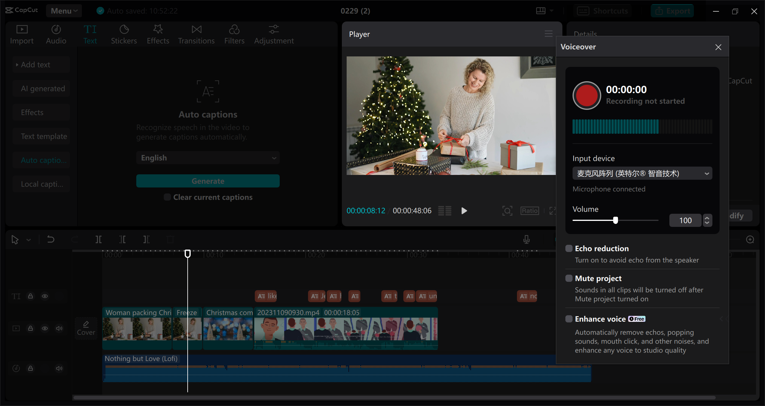This screenshot has width=765, height=406.
Task: Click the Export button
Action: [672, 10]
